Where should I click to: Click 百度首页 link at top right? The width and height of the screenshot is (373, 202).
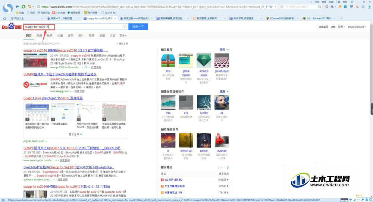coord(323,27)
